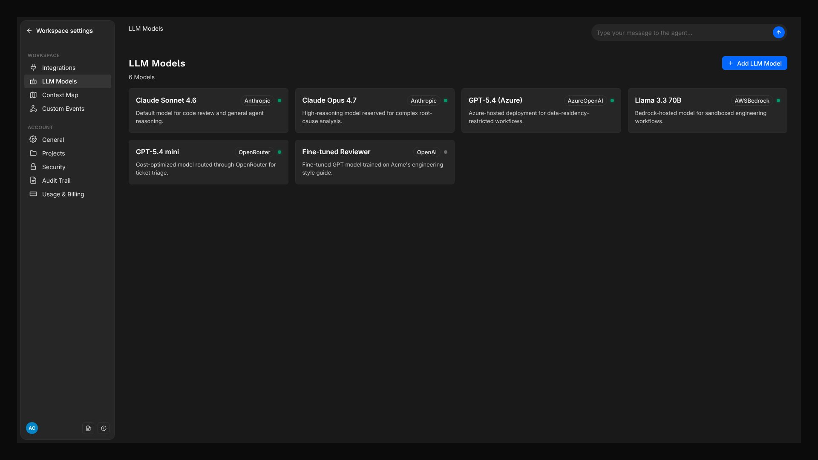The width and height of the screenshot is (818, 460).
Task: Click the ACCOUNT section label
Action: 40,127
